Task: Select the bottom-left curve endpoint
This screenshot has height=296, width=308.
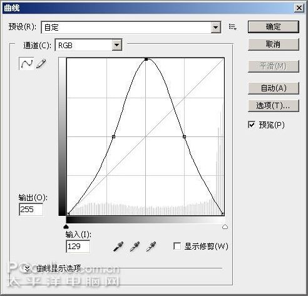Action: coord(68,214)
